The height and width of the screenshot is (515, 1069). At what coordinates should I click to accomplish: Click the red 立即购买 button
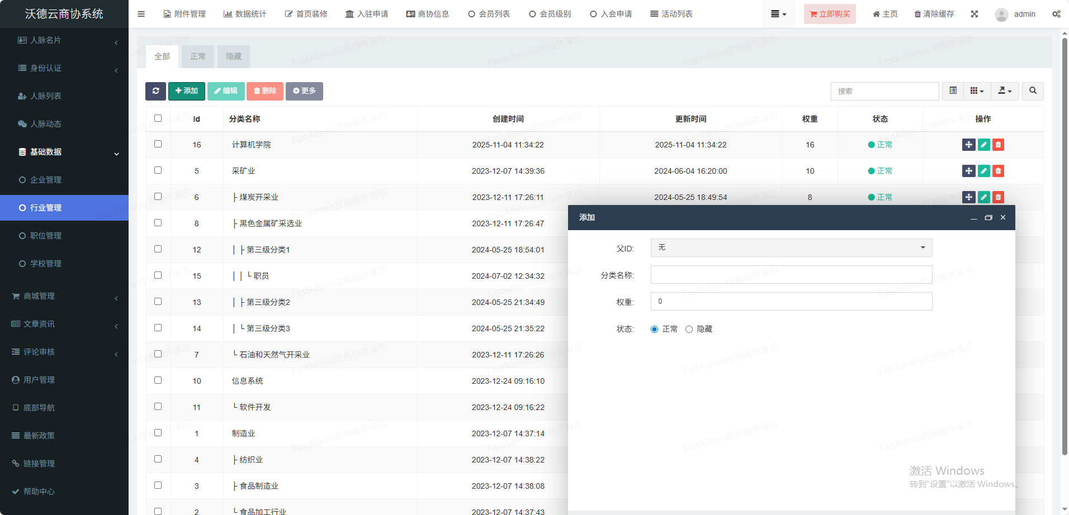829,14
